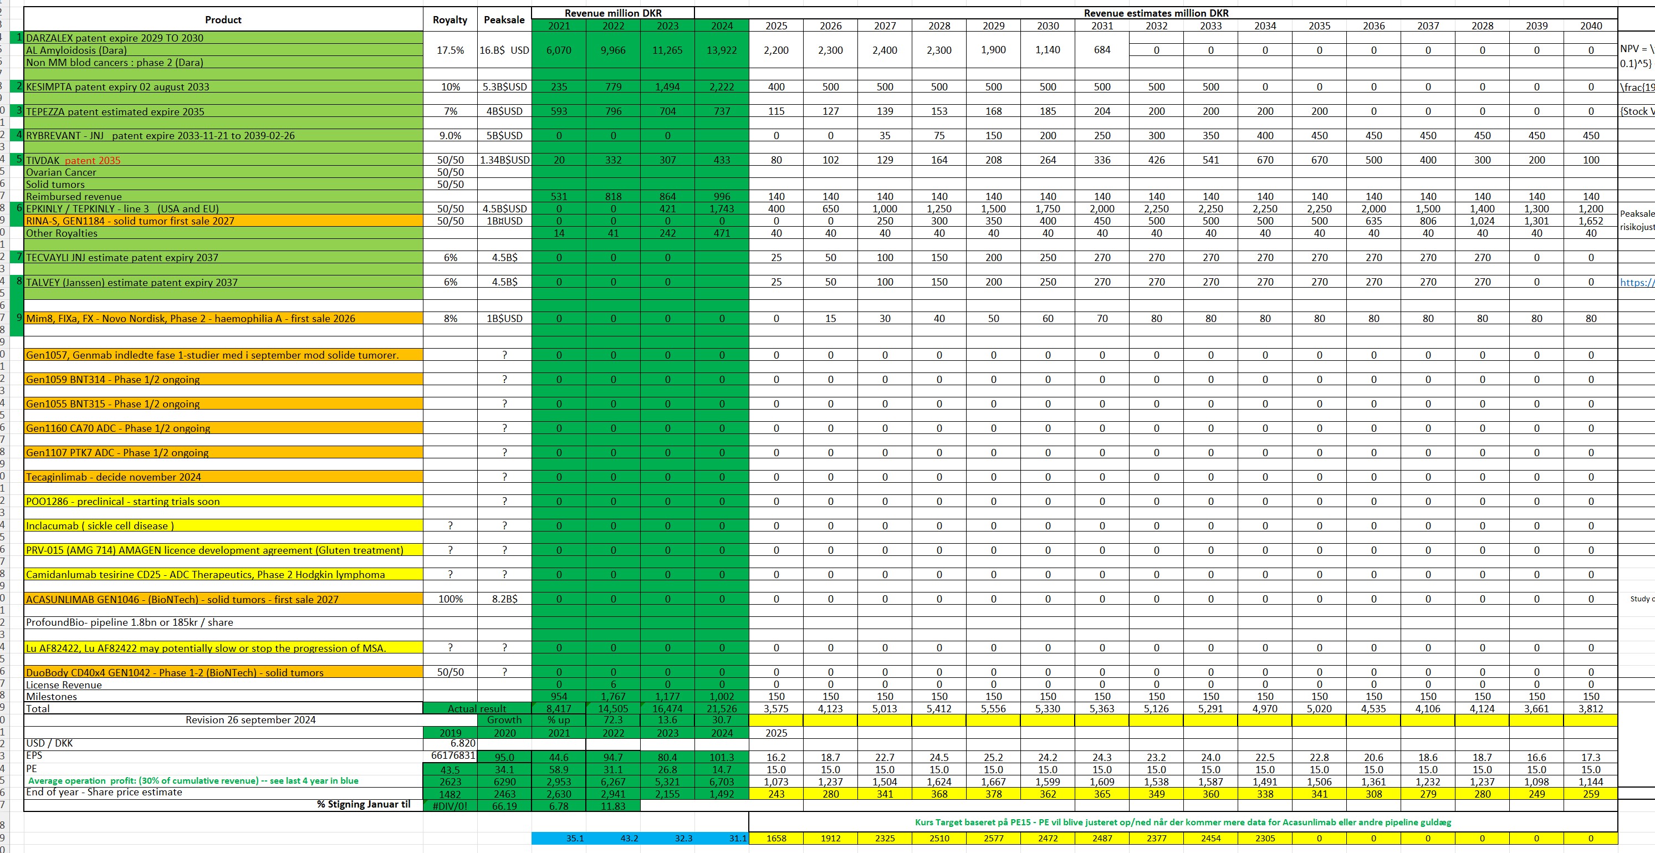Select the Gen1055 BNT315 product cell
The width and height of the screenshot is (1655, 853).
pos(223,404)
